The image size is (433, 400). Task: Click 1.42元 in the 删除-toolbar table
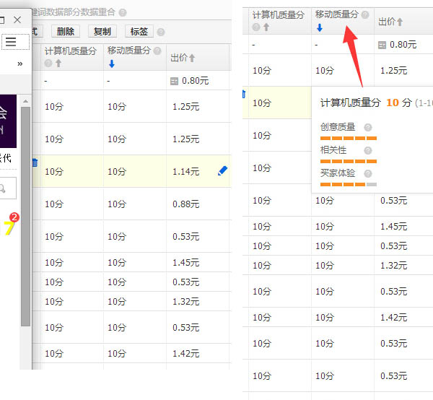(x=186, y=353)
